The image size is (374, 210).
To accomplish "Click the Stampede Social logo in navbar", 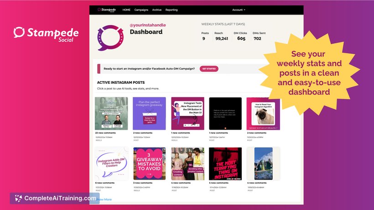I will point(107,10).
